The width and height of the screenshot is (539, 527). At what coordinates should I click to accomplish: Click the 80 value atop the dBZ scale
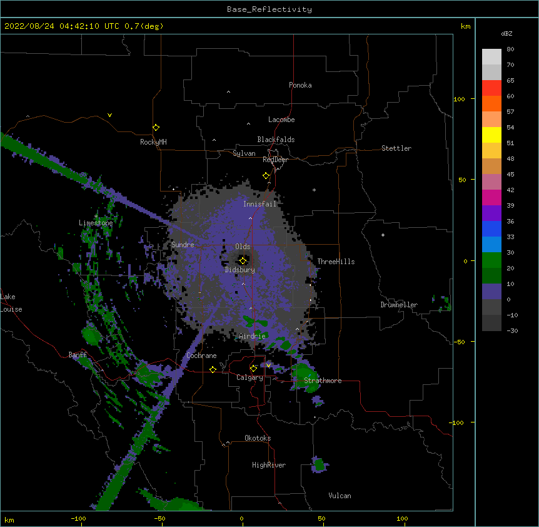tap(510, 49)
